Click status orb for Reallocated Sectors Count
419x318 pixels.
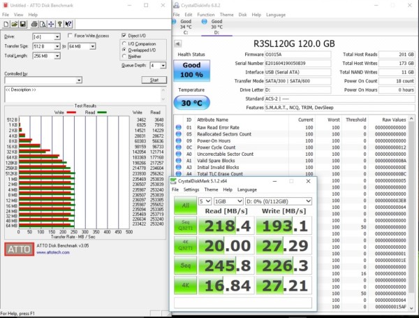pyautogui.click(x=179, y=134)
